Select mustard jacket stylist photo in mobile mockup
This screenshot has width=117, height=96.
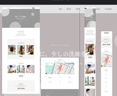point(90,69)
